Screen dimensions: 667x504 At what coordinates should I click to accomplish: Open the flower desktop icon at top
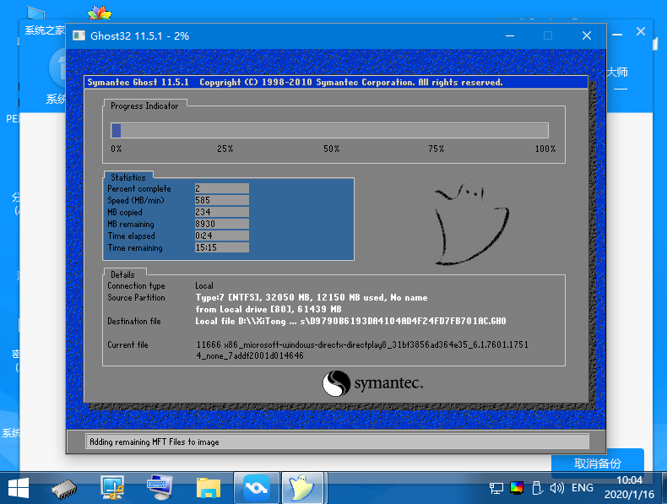pos(99,16)
